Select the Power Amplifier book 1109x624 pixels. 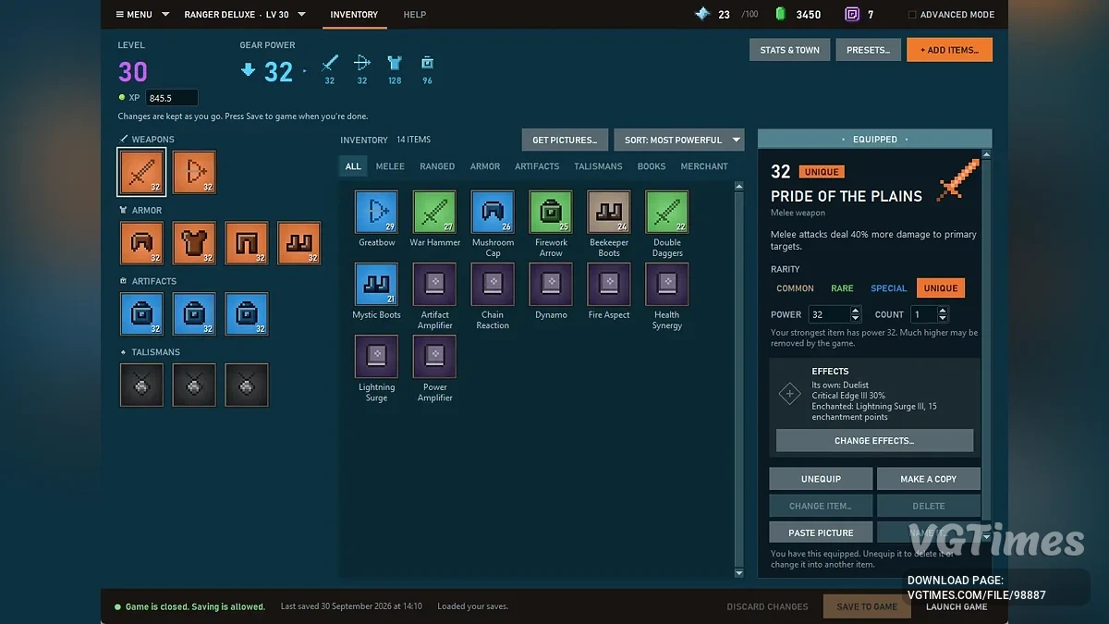pyautogui.click(x=434, y=357)
